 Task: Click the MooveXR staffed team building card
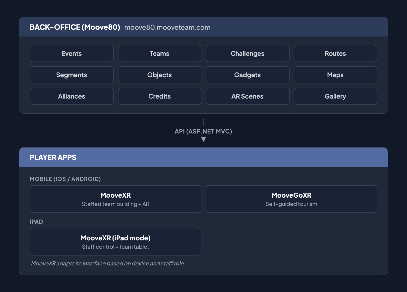tap(116, 199)
